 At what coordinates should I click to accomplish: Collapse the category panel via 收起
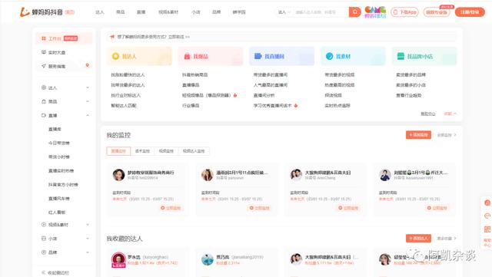coord(450,114)
